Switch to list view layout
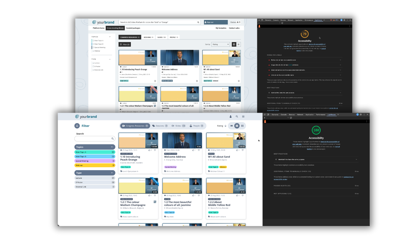 [x=231, y=126]
